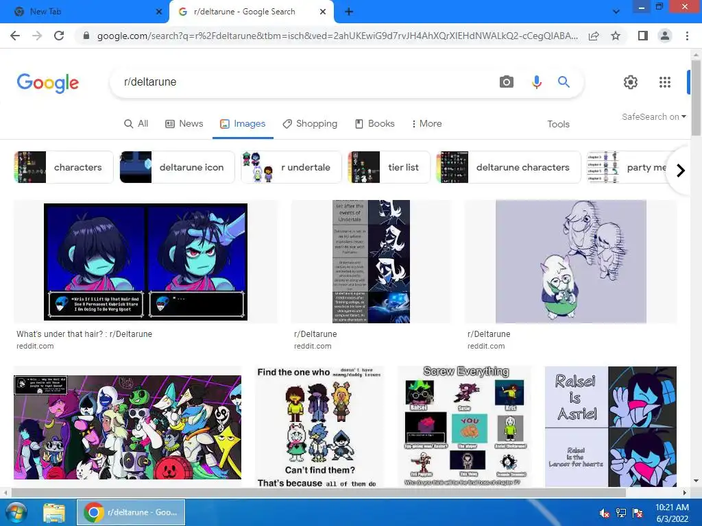Open the Kris hair comparison image
Image resolution: width=702 pixels, height=526 pixels.
click(x=145, y=262)
